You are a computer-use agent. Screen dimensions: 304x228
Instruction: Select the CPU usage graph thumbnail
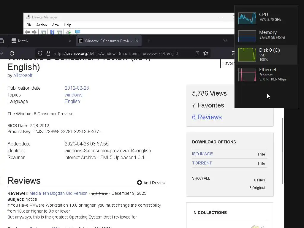[247, 18]
